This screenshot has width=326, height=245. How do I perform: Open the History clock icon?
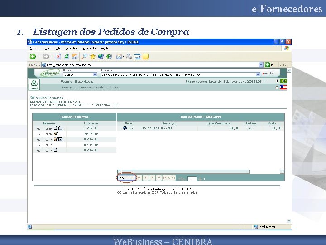(110, 56)
